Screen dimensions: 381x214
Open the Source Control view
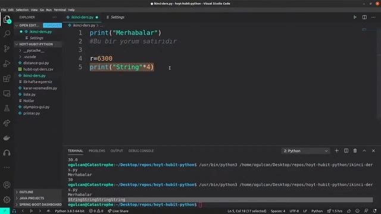tap(7, 49)
